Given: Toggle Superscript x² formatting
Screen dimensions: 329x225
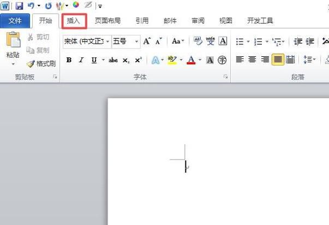Looking at the screenshot, I should pyautogui.click(x=138, y=60).
